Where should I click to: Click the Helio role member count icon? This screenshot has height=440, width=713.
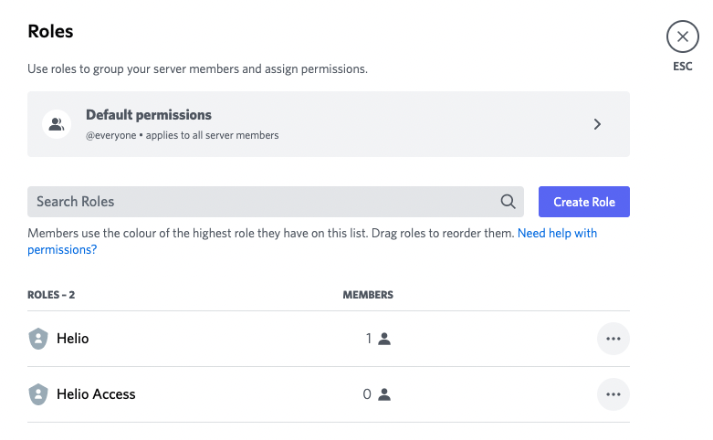click(384, 339)
